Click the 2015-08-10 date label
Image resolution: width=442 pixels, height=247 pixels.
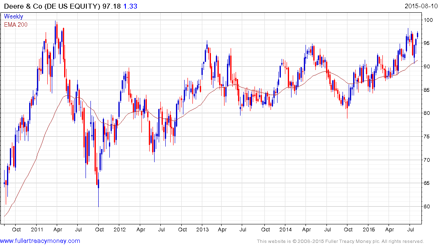coord(421,6)
